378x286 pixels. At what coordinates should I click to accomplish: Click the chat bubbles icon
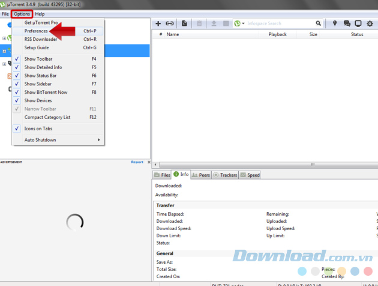(x=347, y=23)
